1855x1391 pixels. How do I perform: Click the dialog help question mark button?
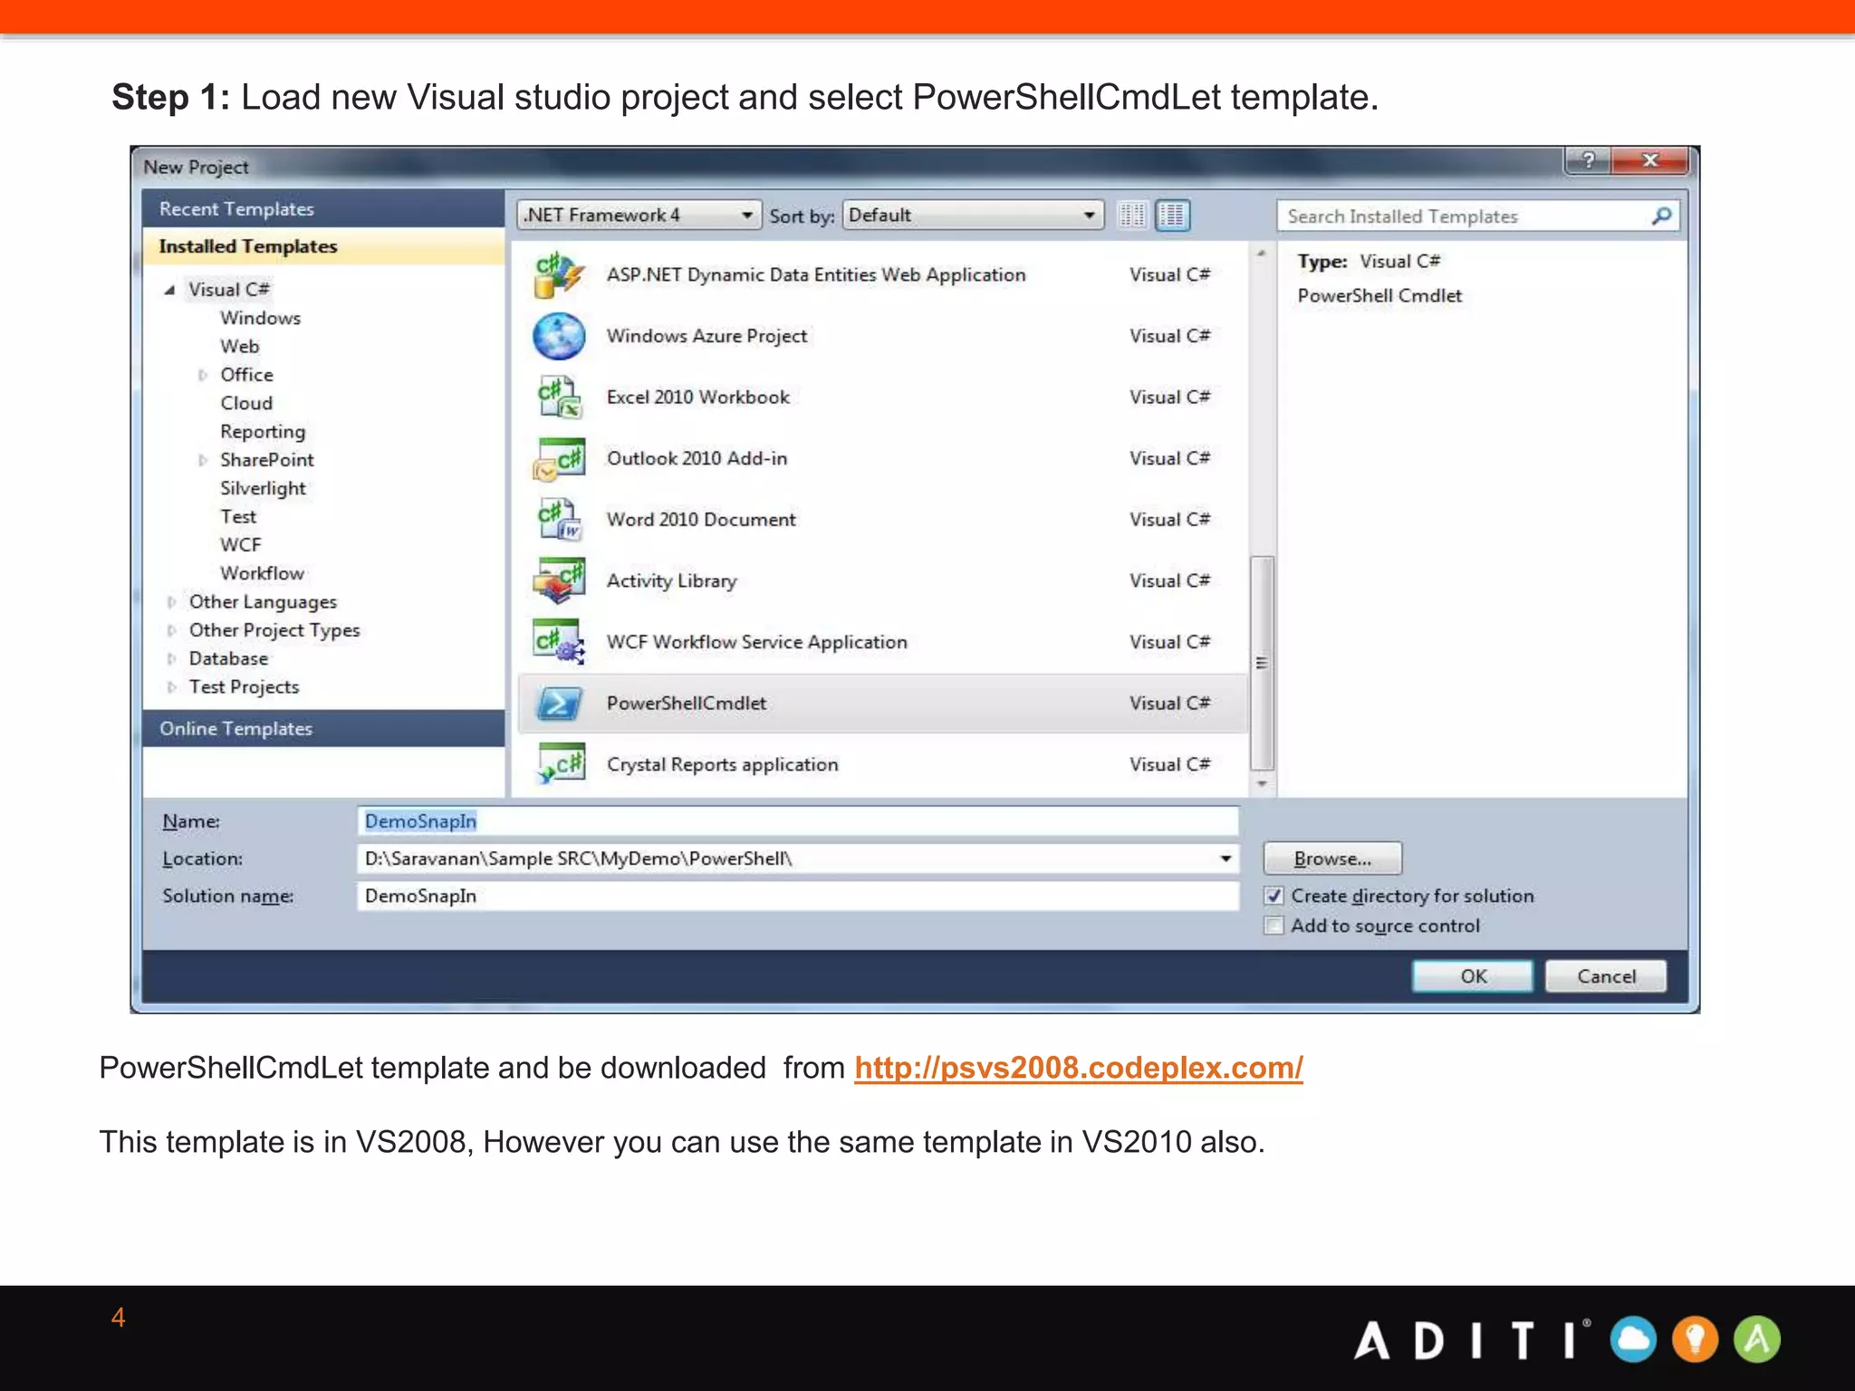click(x=1588, y=160)
